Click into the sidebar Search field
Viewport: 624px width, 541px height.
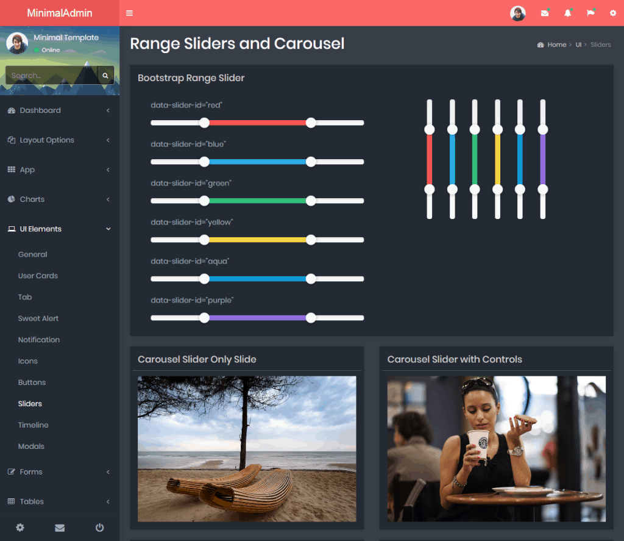click(x=51, y=75)
